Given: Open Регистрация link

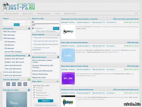Looking at the screenshot, I should (x=51, y=31).
